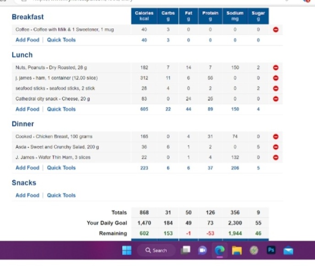Delete the seafood sticks entry
Image resolution: width=315 pixels, height=275 pixels.
pyautogui.click(x=276, y=88)
